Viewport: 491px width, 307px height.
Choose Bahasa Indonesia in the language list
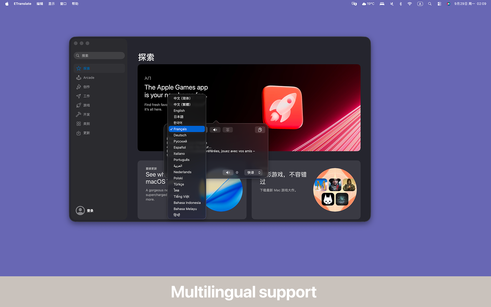point(187,203)
